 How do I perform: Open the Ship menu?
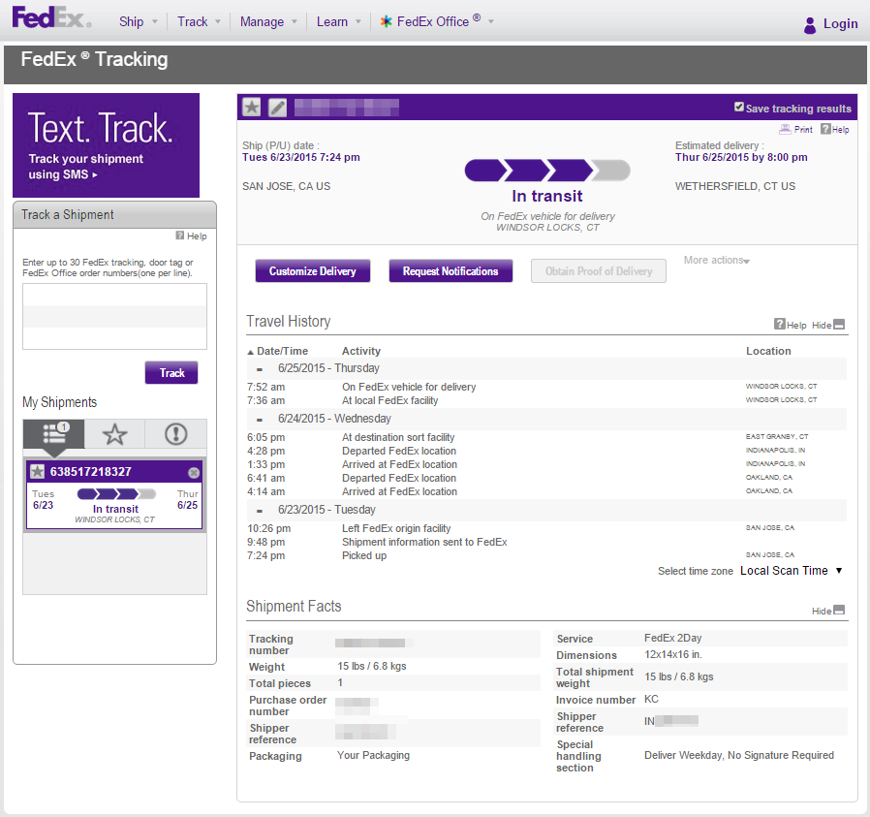[x=139, y=21]
